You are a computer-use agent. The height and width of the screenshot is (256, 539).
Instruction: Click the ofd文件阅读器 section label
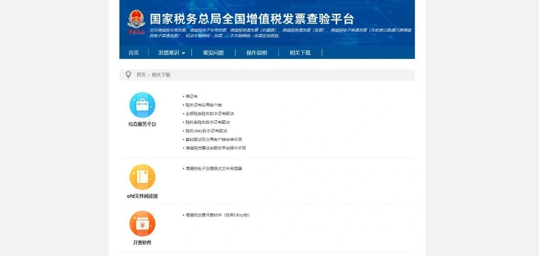click(142, 197)
